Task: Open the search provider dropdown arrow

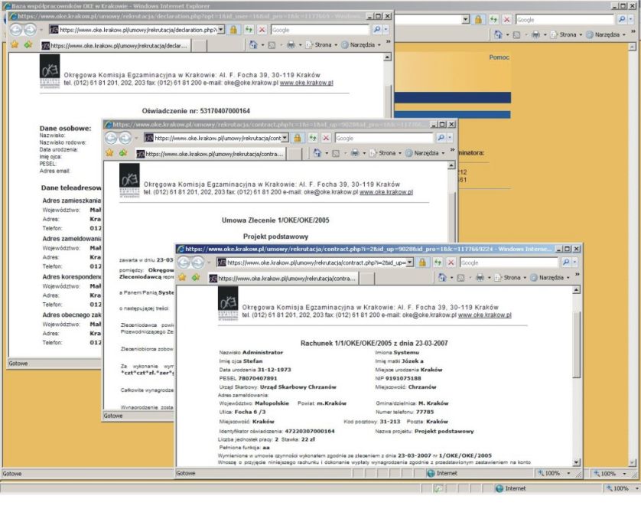Action: (x=574, y=261)
